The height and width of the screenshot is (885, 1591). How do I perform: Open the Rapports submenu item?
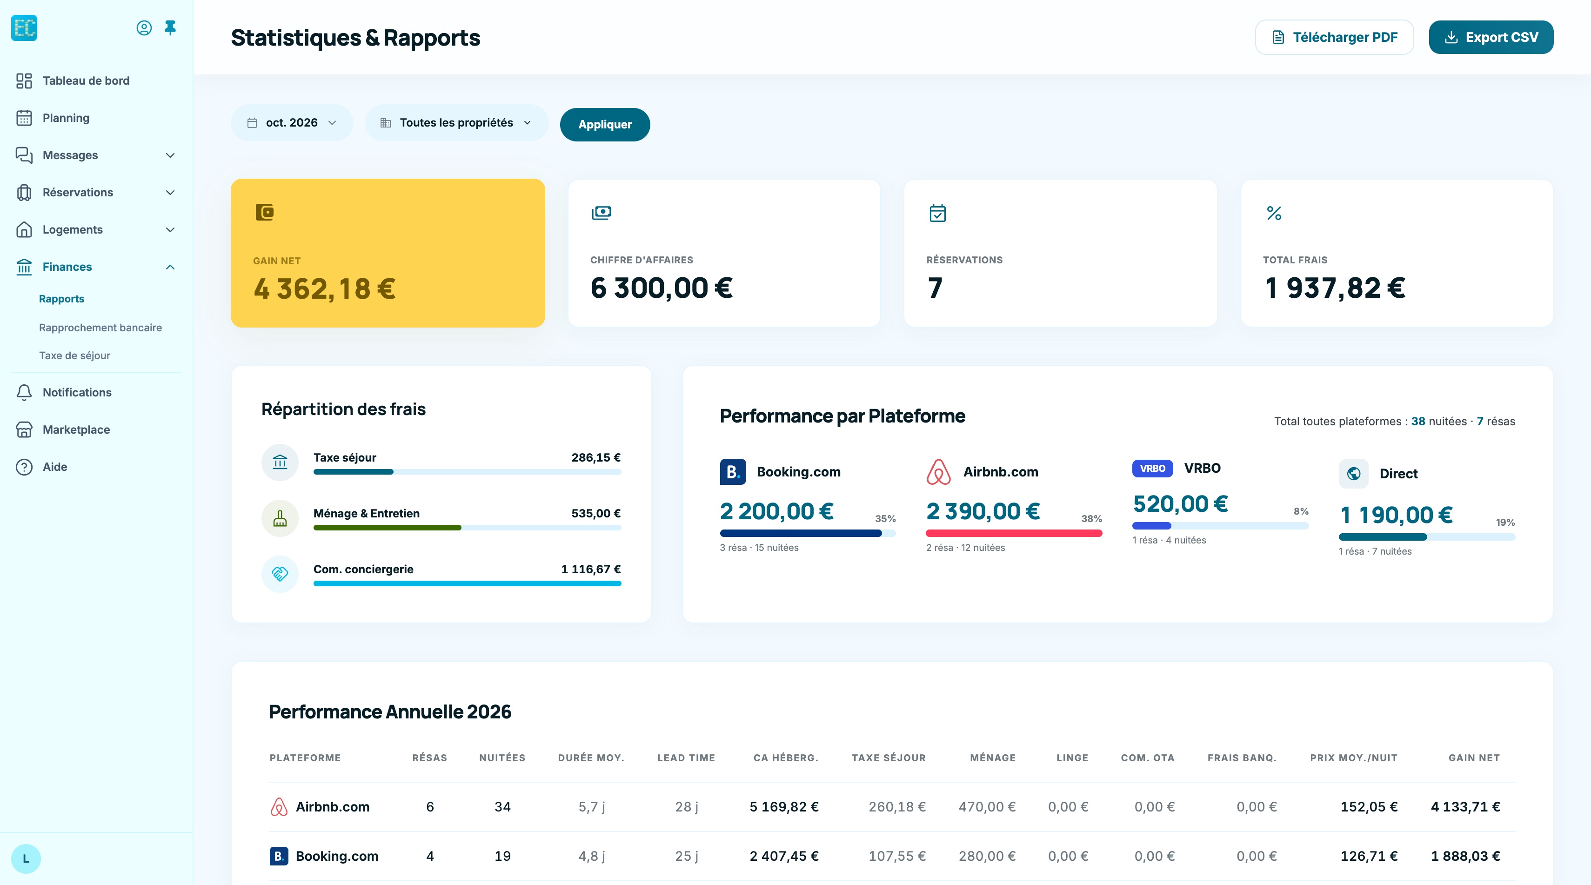click(x=62, y=299)
